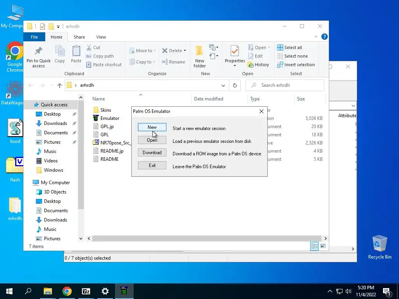Click the Download ROM image button
This screenshot has width=399, height=299.
click(x=152, y=153)
